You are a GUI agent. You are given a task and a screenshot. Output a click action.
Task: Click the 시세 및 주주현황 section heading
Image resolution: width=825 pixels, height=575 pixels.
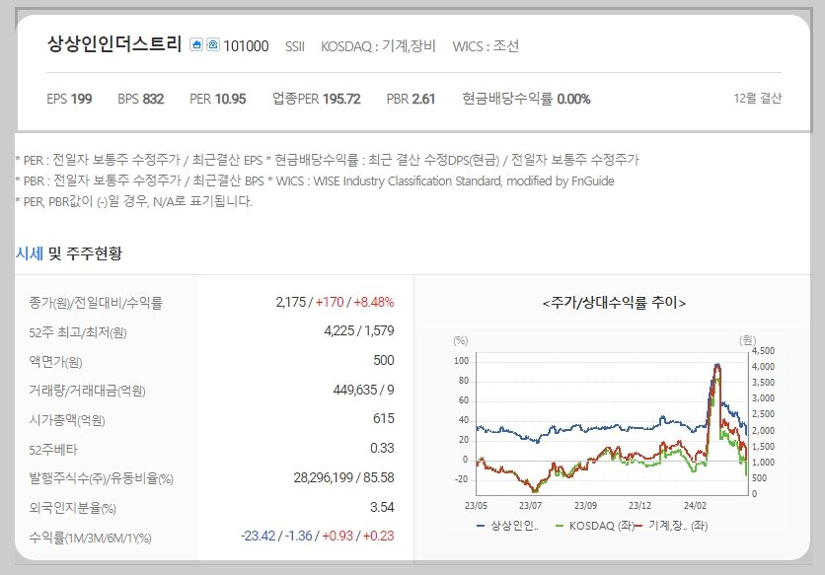click(69, 253)
